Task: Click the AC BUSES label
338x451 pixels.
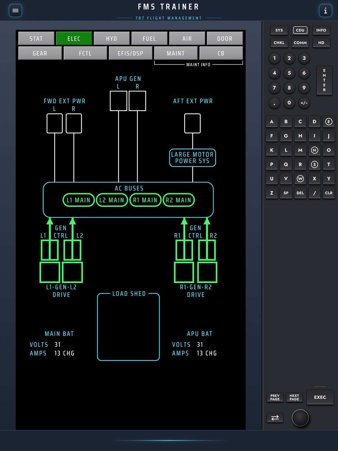Action: click(129, 188)
